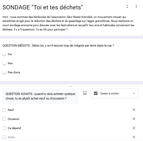Click the Occasion option text
Viewport: 143px width, 141px height.
pos(14,119)
